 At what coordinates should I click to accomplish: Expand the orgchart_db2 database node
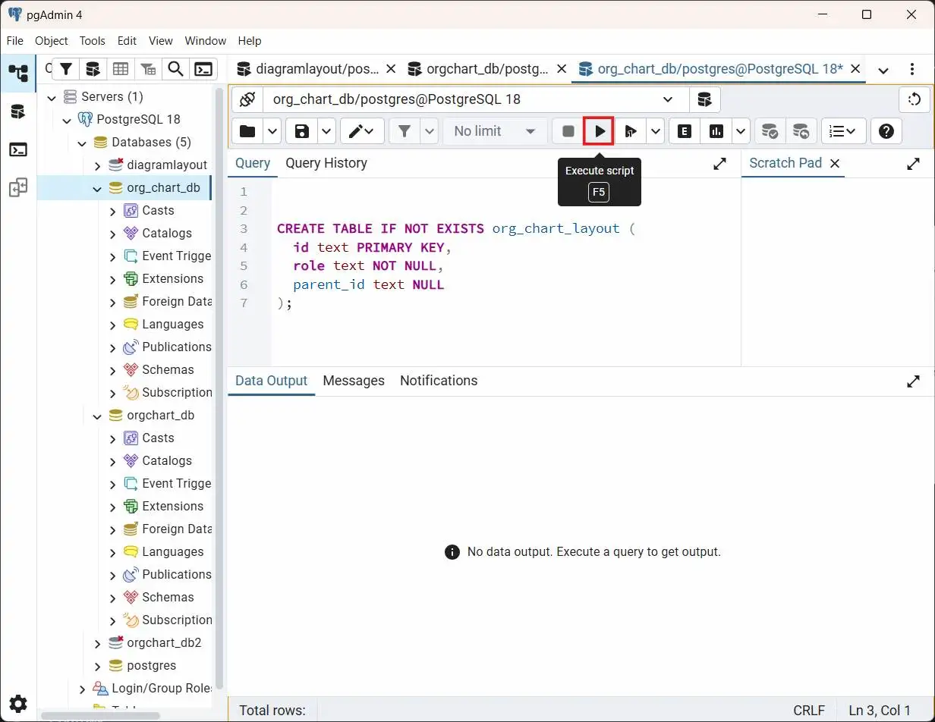tap(97, 643)
